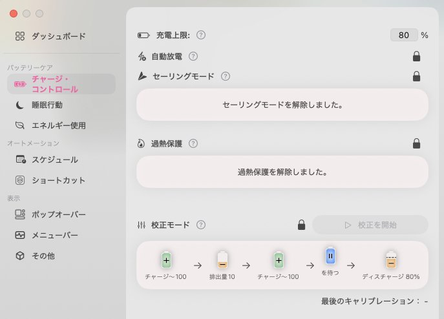Click the lock on セーリングモード row

[416, 76]
